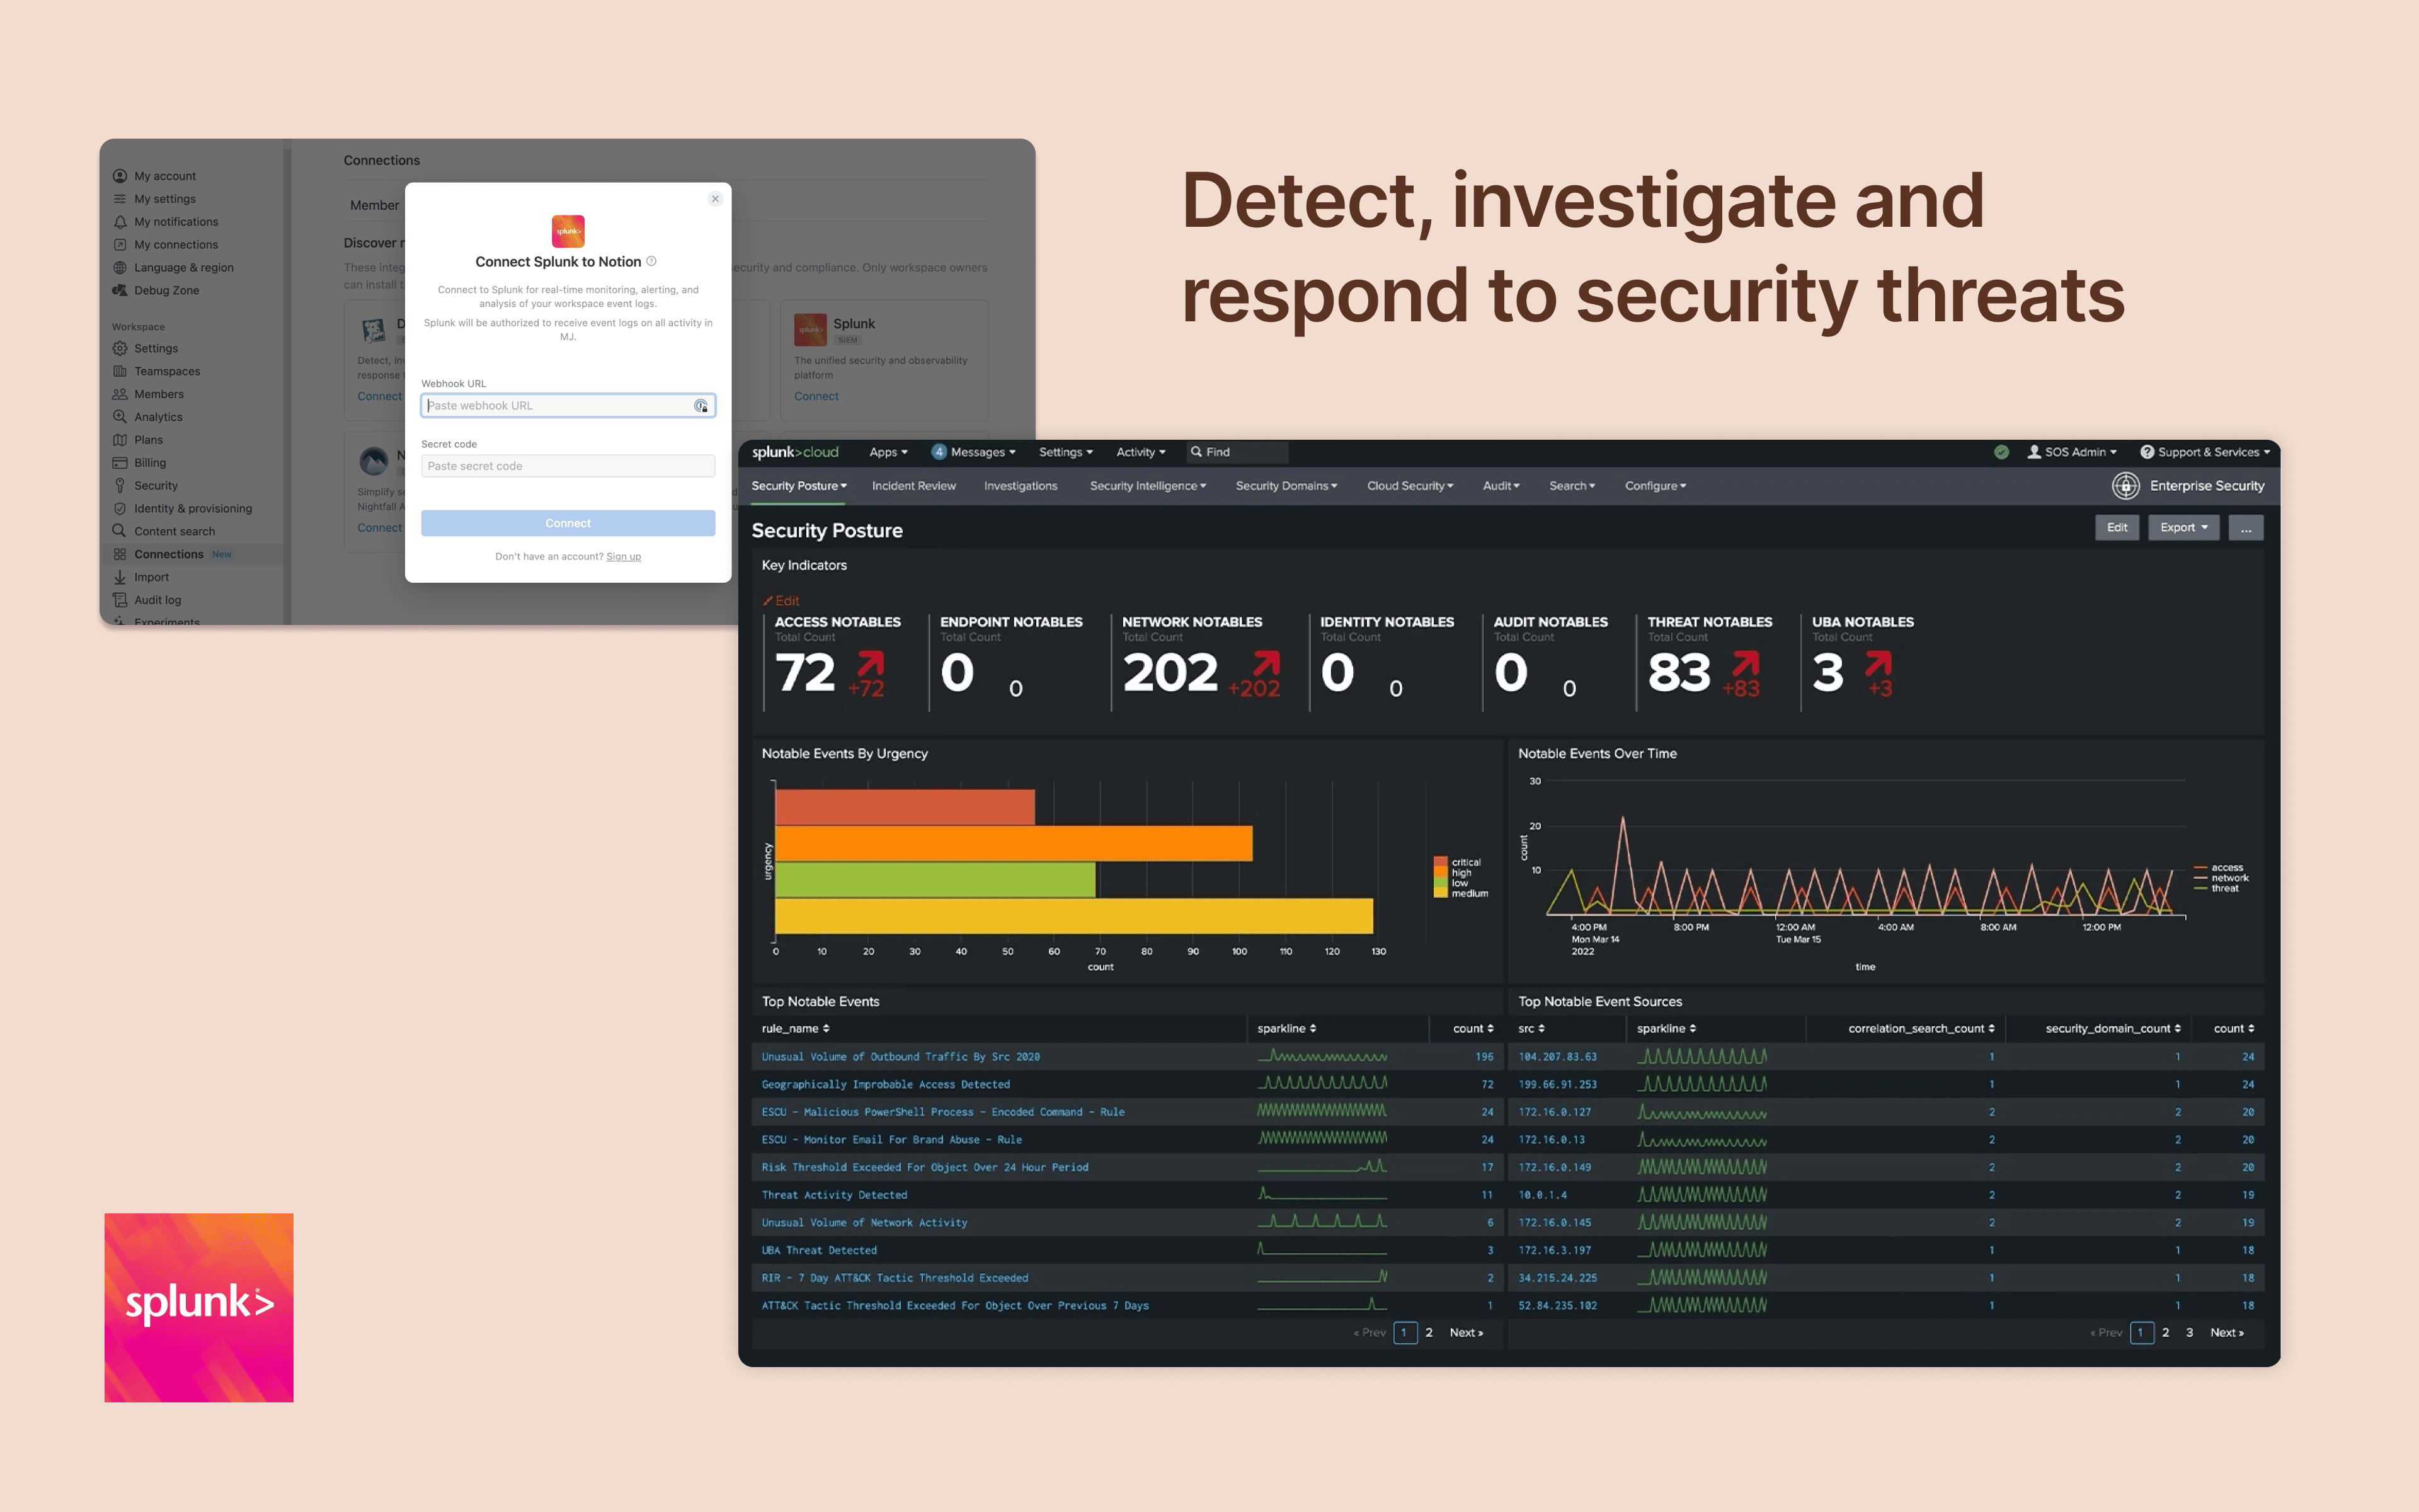Open 'Geographically Improbable Access Detected' event

pos(886,1085)
